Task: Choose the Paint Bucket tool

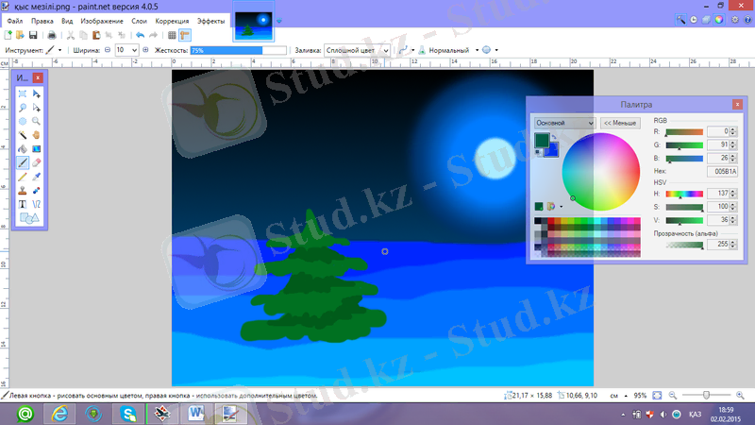Action: coord(23,148)
